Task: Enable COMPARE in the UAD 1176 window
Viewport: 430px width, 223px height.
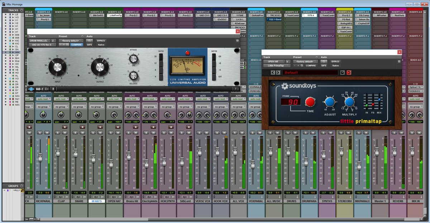Action: [76, 45]
